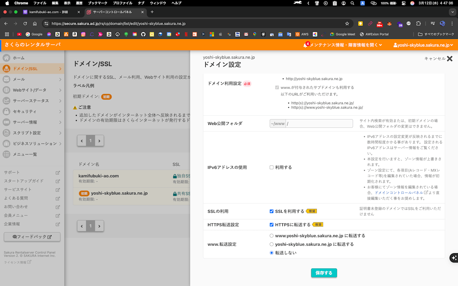Expand the ビジネスソリューション section
Image resolution: width=458 pixels, height=286 pixels.
[61, 144]
